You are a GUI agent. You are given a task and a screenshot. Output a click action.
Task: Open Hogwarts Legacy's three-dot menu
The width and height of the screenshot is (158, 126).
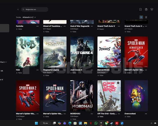coord(65,70)
